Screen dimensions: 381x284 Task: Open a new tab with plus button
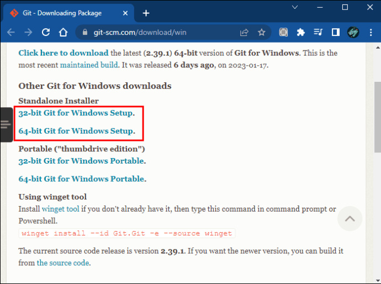tap(146, 13)
